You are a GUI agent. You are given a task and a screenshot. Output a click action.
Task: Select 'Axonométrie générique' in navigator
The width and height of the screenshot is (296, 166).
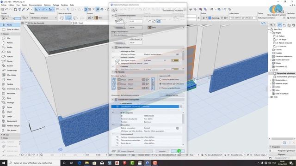coord(286,77)
